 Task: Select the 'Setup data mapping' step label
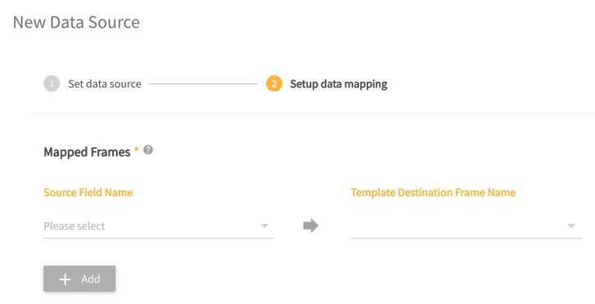(339, 84)
